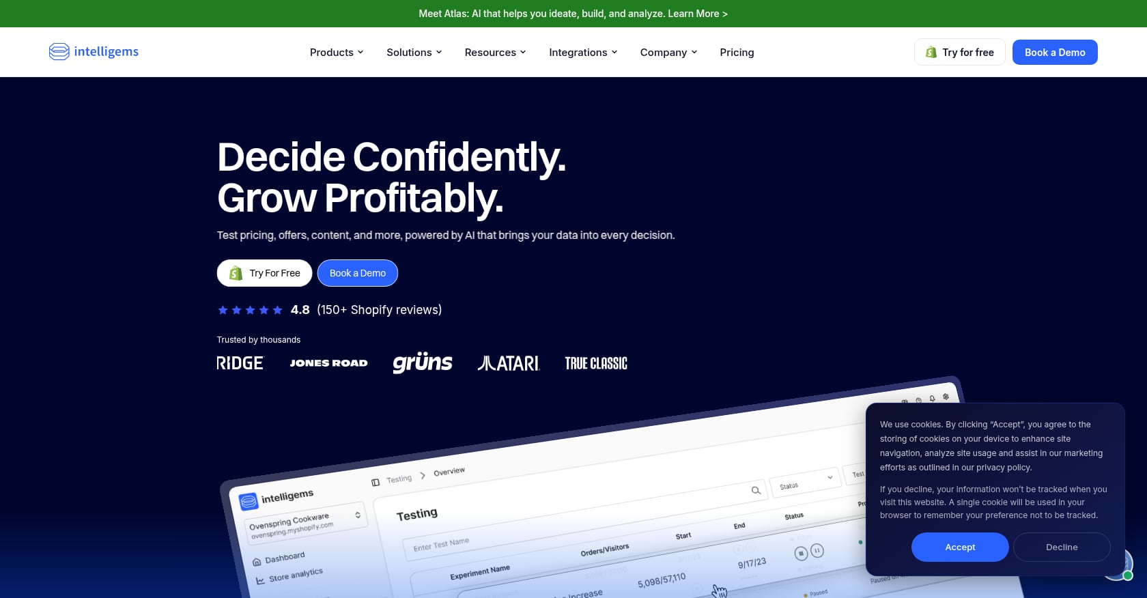Click the gear icon in dashboard preview

946,397
